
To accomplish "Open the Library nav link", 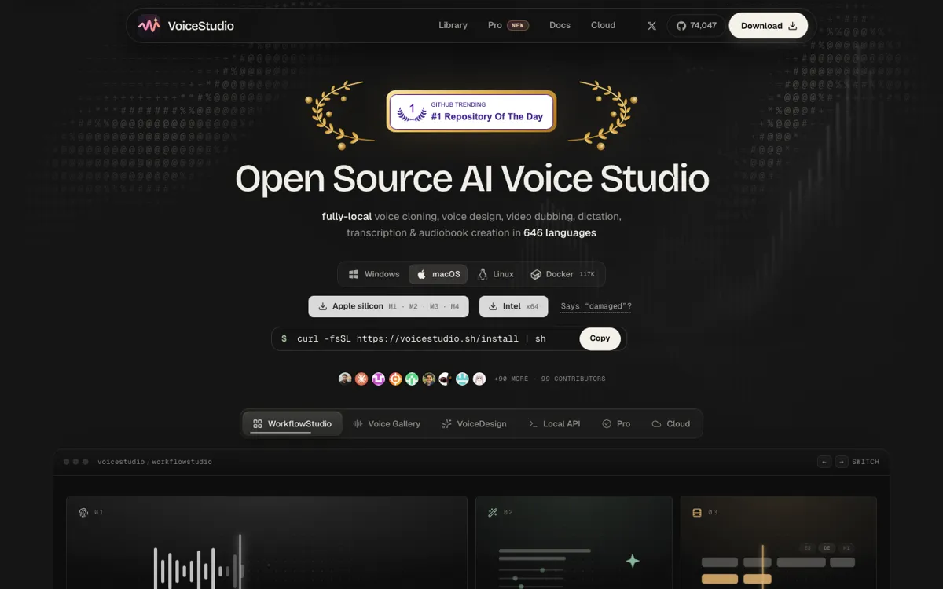I will coord(453,25).
